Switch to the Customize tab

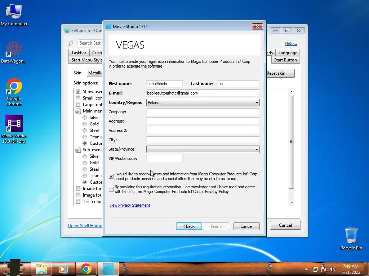point(97,53)
